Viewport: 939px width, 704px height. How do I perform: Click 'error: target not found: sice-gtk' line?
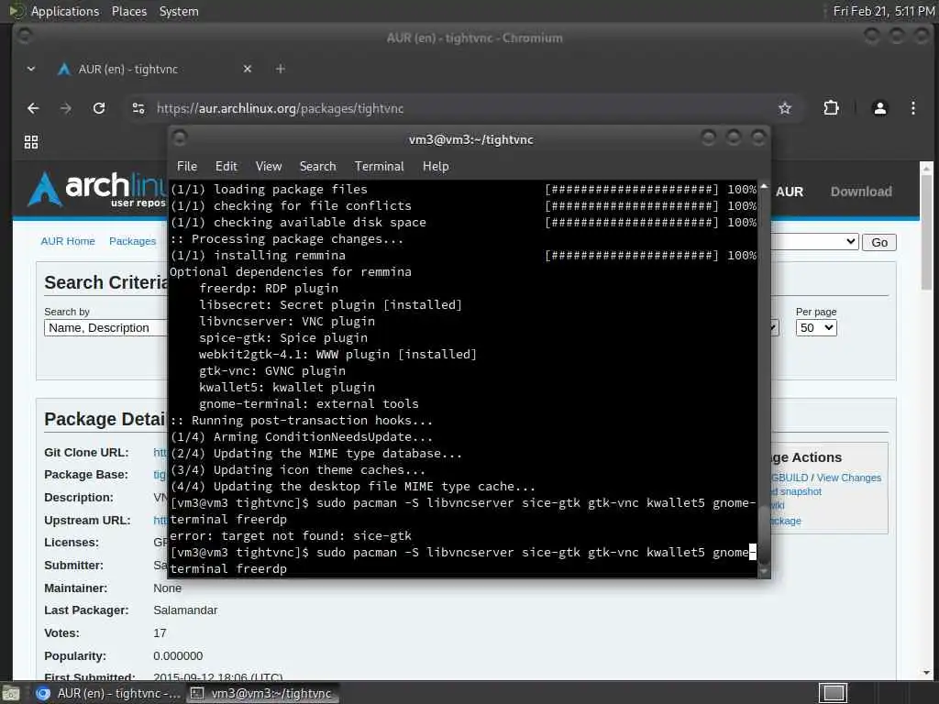point(291,535)
